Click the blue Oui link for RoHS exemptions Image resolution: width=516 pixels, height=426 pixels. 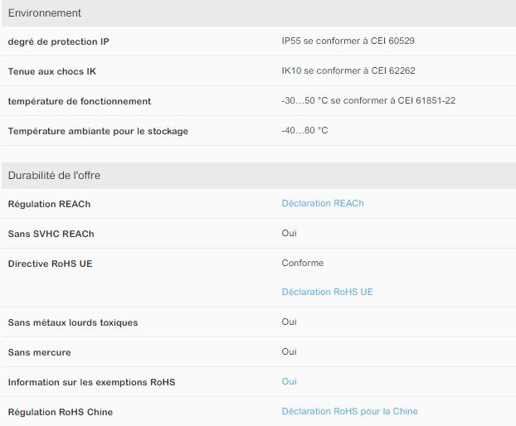point(289,382)
